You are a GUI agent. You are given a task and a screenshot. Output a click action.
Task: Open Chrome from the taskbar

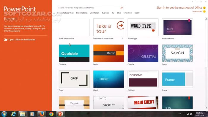(x=51, y=114)
